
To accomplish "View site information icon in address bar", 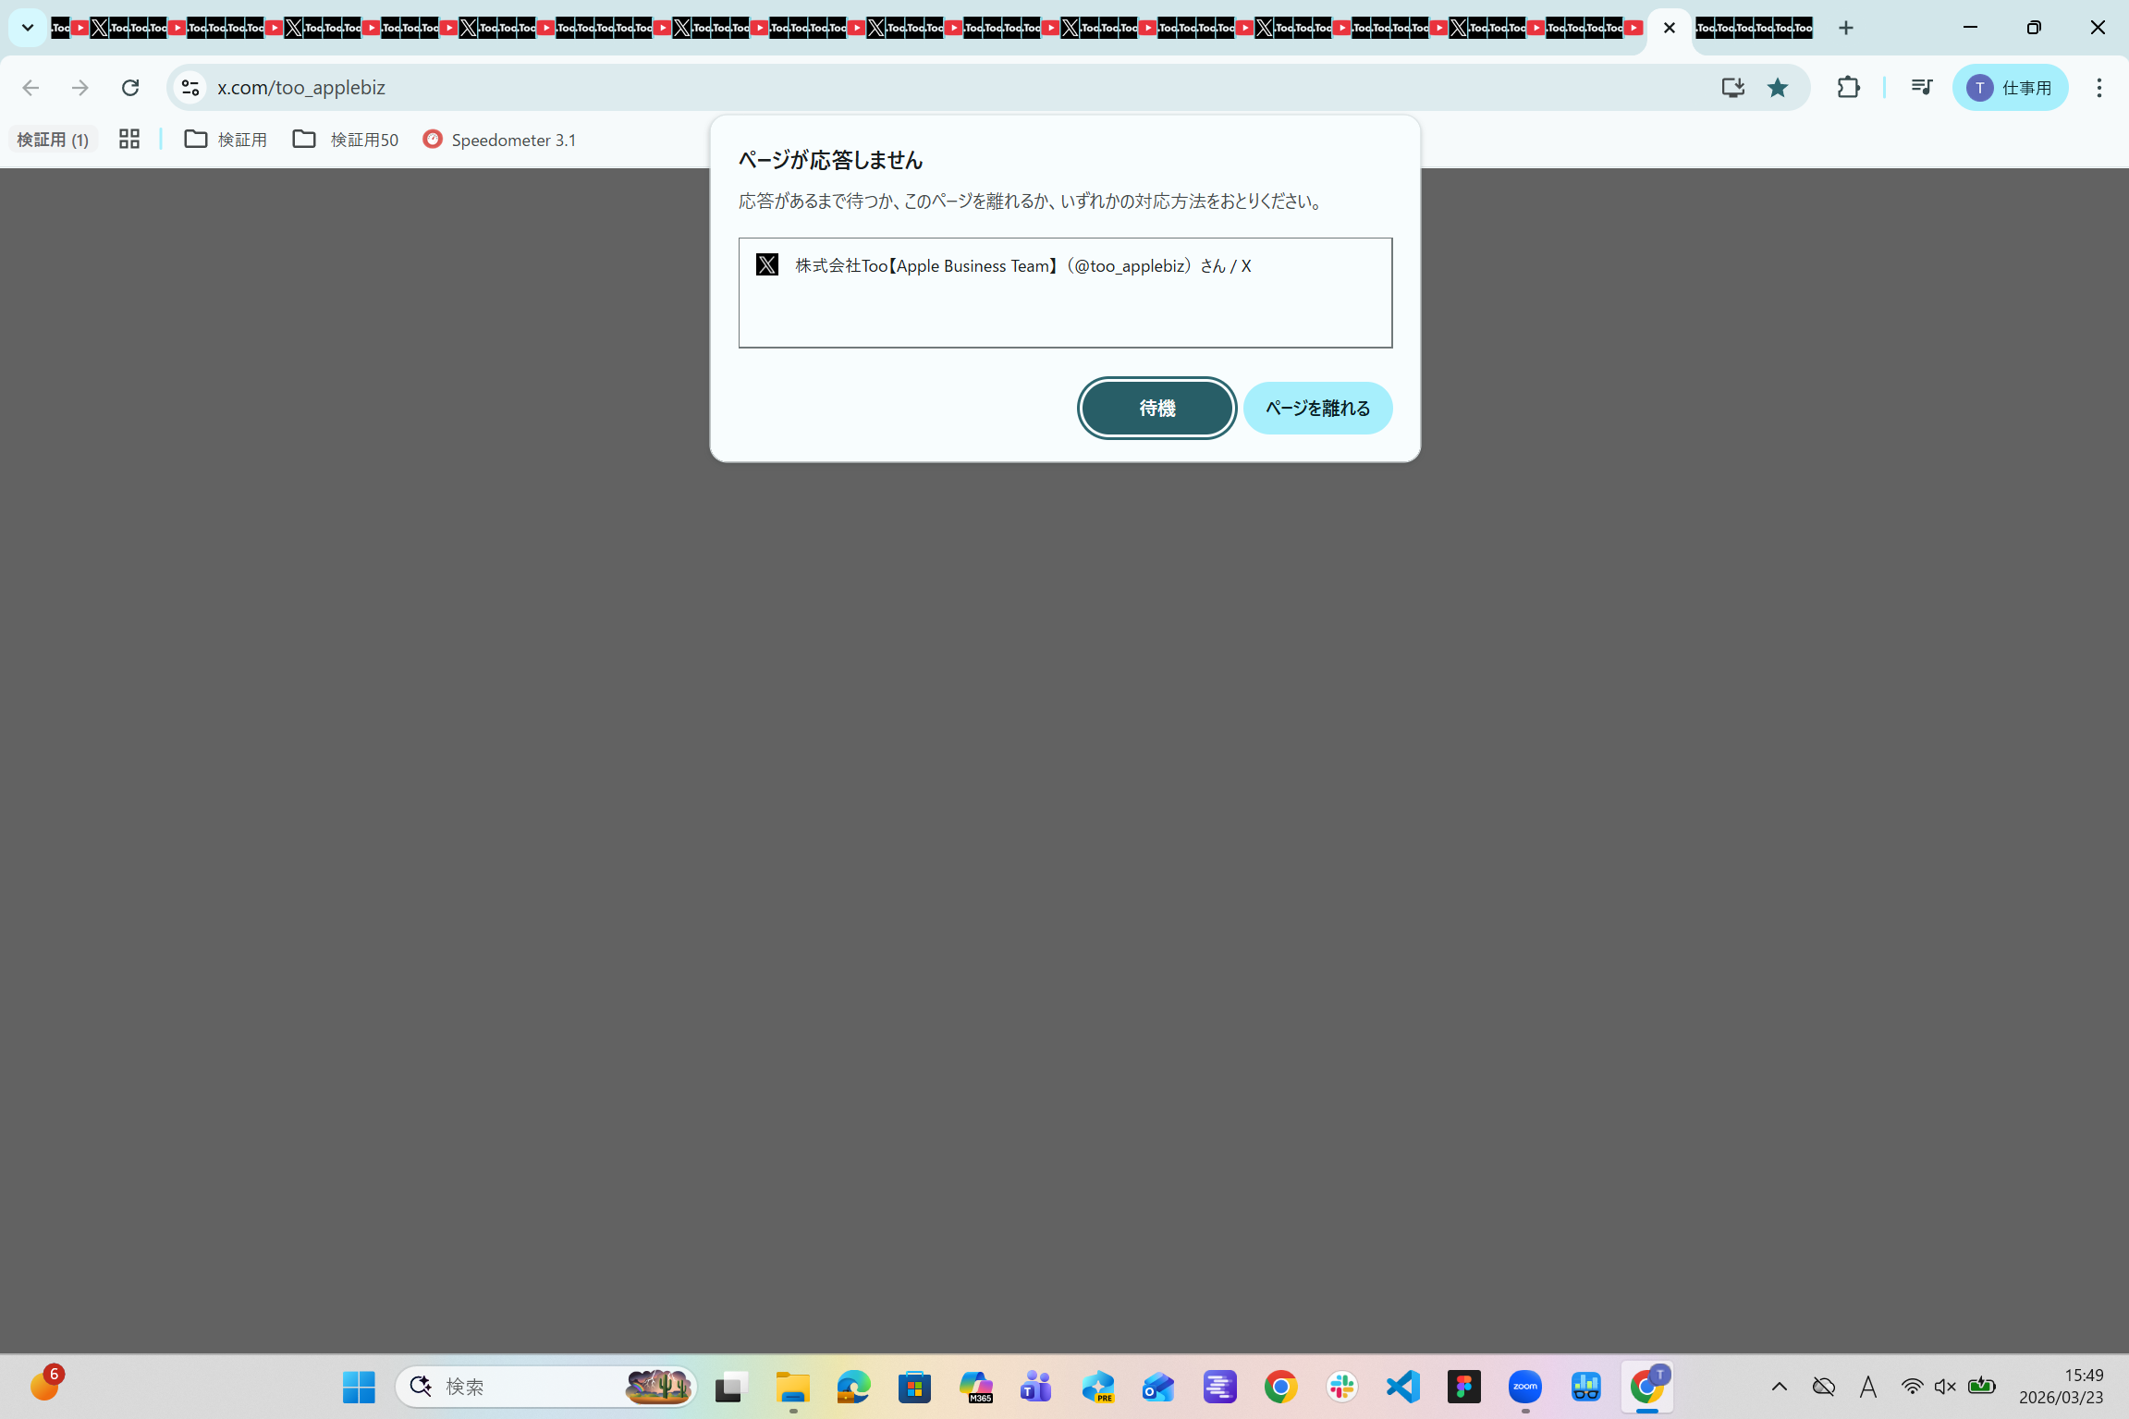I will coord(190,88).
